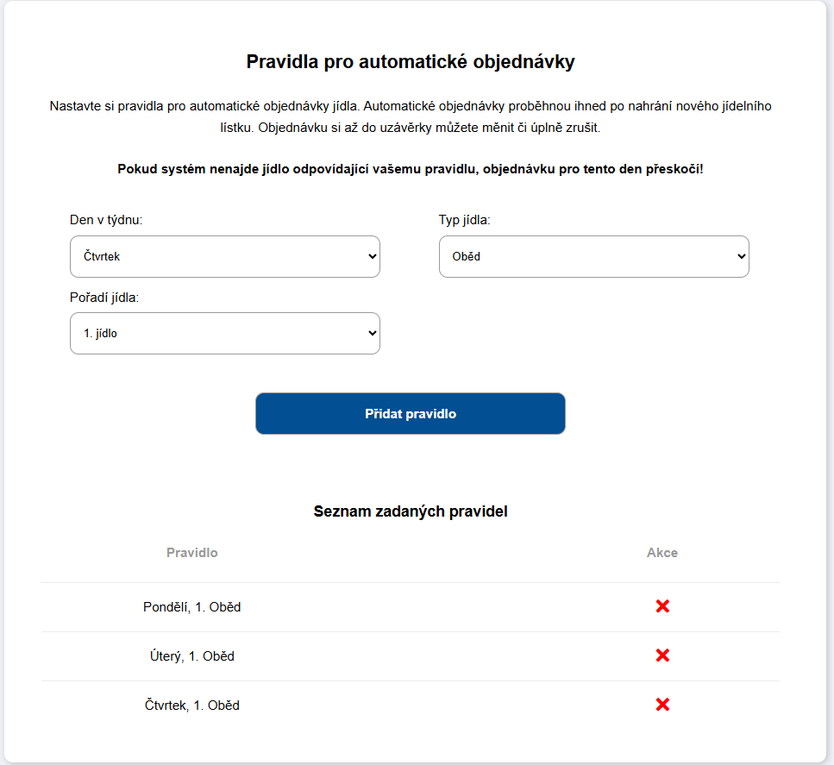Screen dimensions: 834x765
Task: Click the Akce column header
Action: (662, 553)
